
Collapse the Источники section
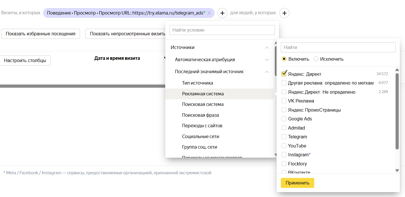point(267,47)
